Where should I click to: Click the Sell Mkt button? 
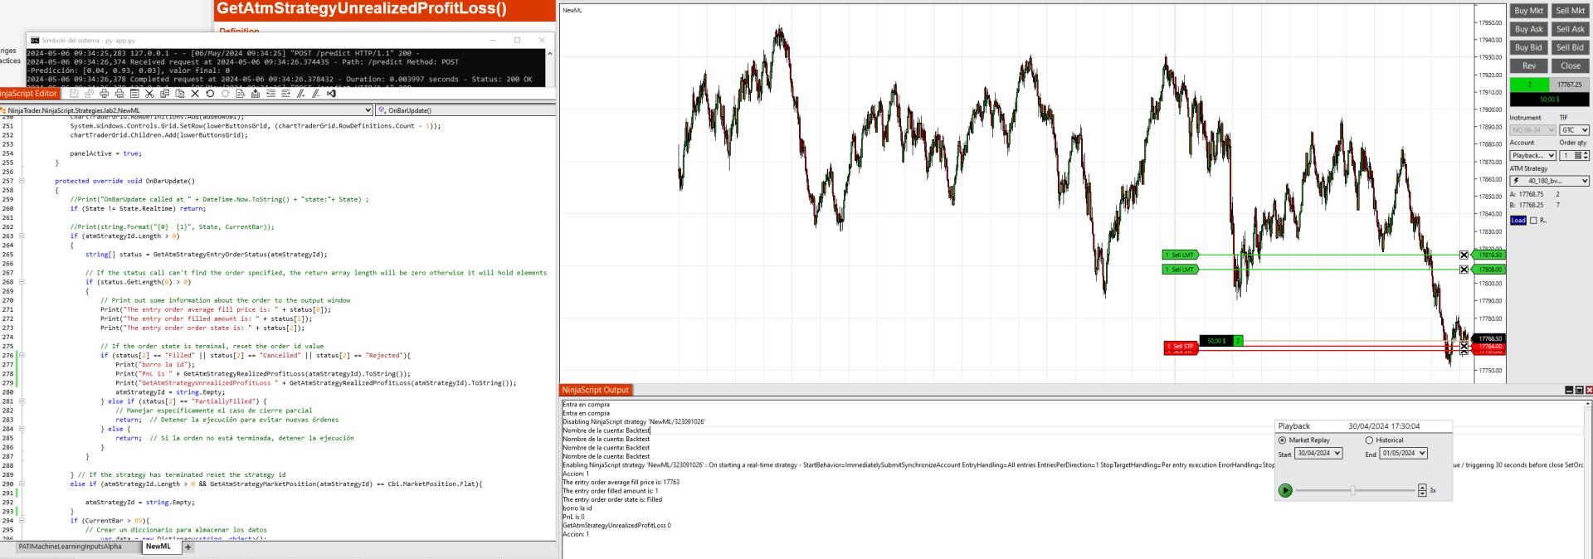1570,11
